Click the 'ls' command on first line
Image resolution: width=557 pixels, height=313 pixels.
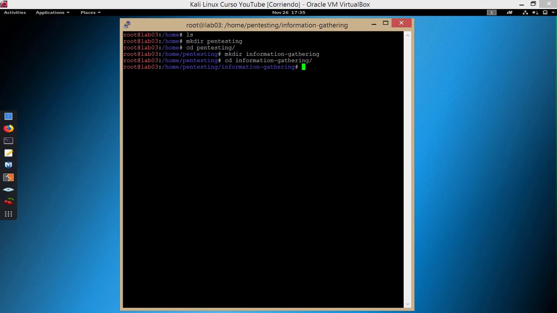(190, 35)
